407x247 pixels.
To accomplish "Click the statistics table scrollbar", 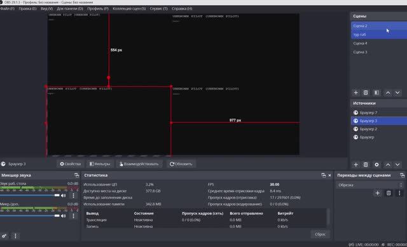I will (328, 217).
